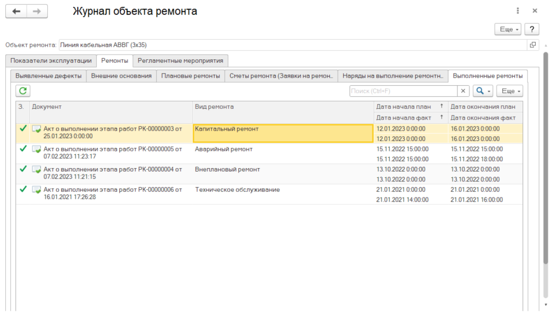Click the Объект ремонта field value
Viewport: 549px width, 316px height.
click(293, 45)
